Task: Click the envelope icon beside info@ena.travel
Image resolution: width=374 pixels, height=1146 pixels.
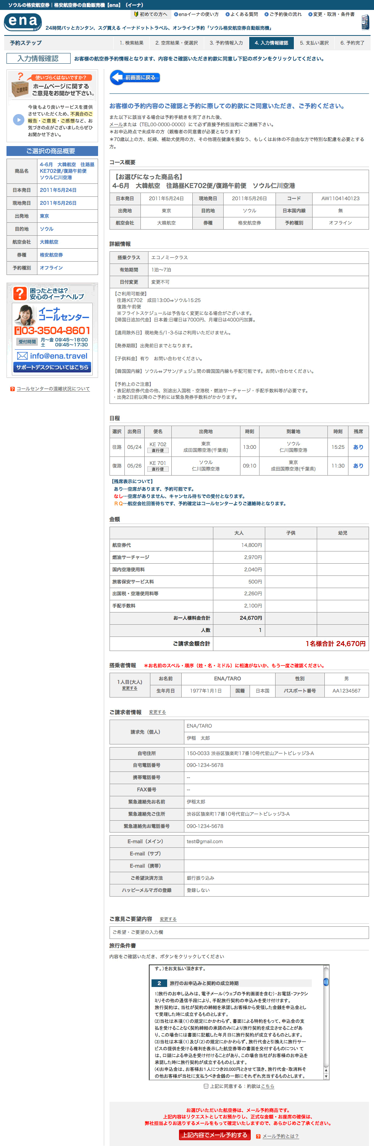Action: pyautogui.click(x=22, y=356)
